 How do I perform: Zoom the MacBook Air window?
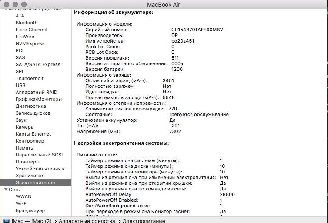(24, 4)
